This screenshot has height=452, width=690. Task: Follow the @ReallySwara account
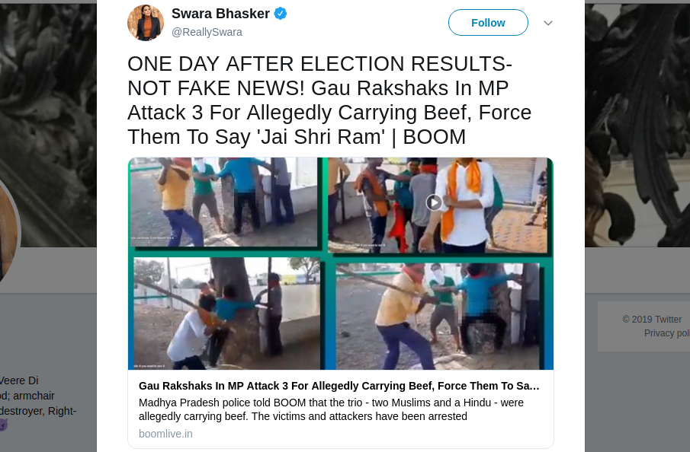click(488, 22)
